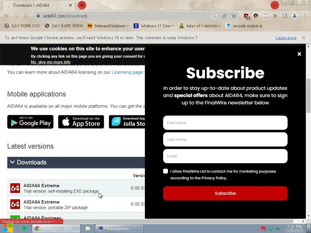Open the Windows 11 Dow… bookmark
Image resolution: width=311 pixels, height=233 pixels.
pos(154,26)
